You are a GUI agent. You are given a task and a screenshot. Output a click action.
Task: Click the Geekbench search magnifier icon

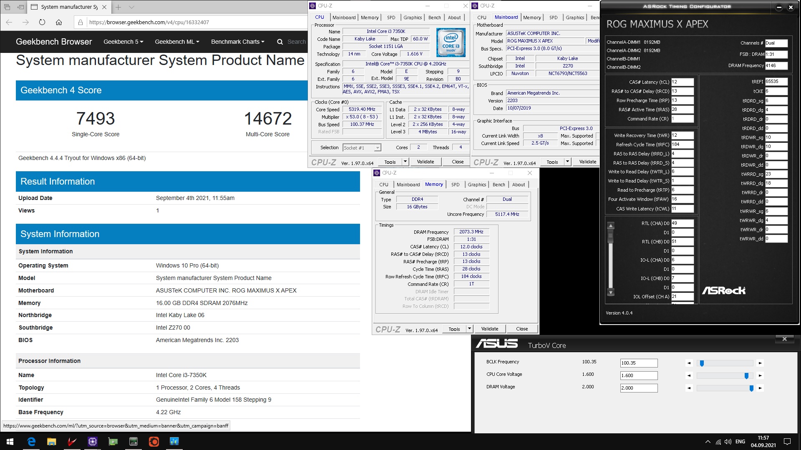pyautogui.click(x=280, y=42)
